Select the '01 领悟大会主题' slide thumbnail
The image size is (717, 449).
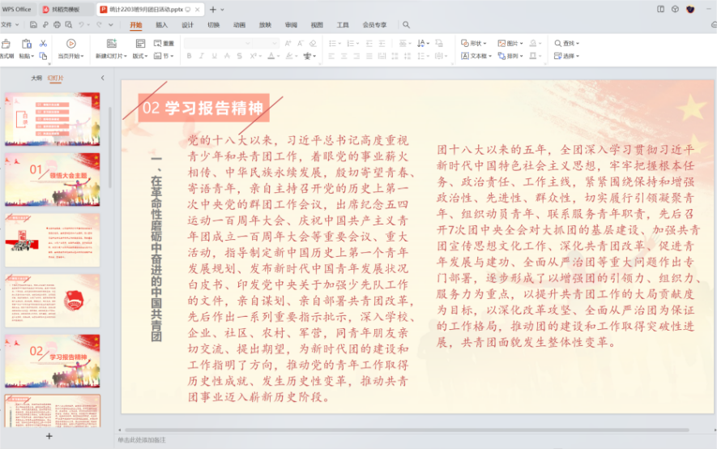coord(53,179)
